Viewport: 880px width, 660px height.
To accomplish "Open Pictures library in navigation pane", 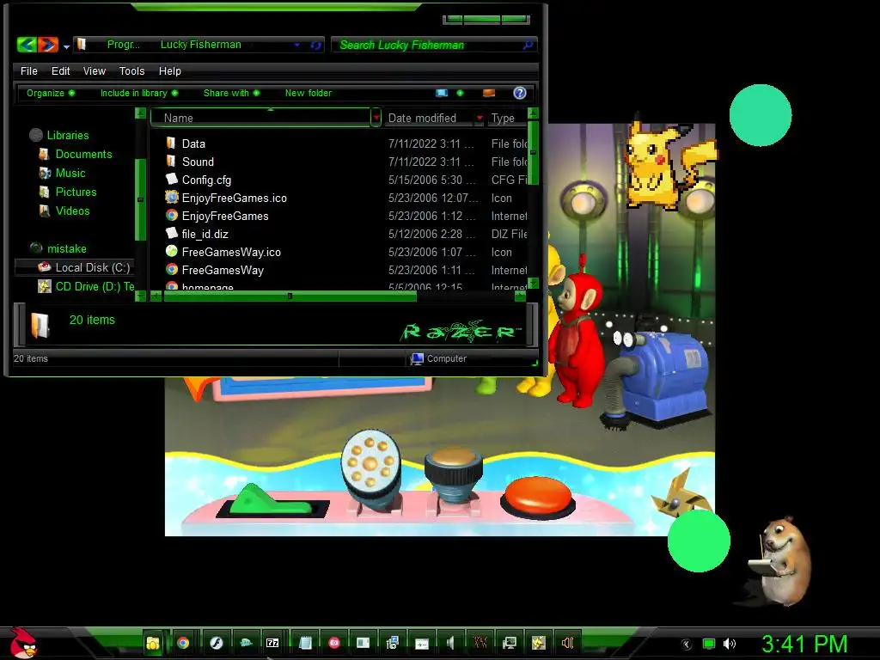I will [x=76, y=192].
